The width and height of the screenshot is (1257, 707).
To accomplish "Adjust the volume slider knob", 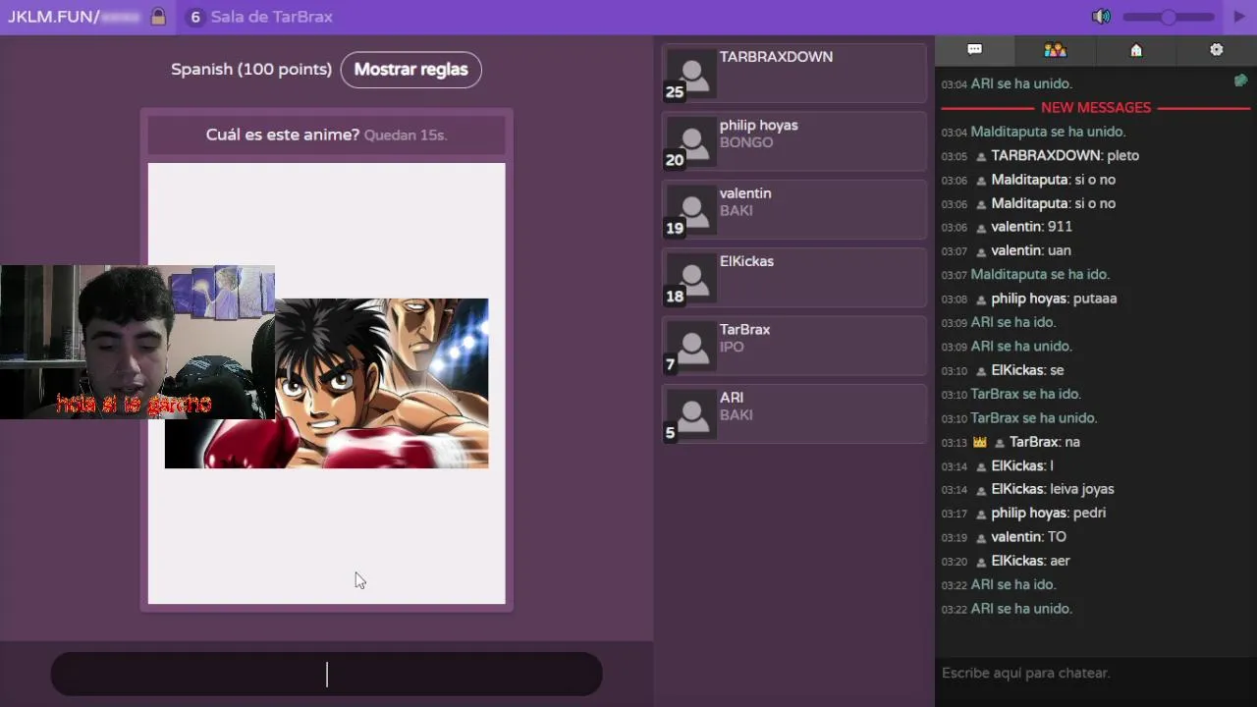I will (1168, 17).
